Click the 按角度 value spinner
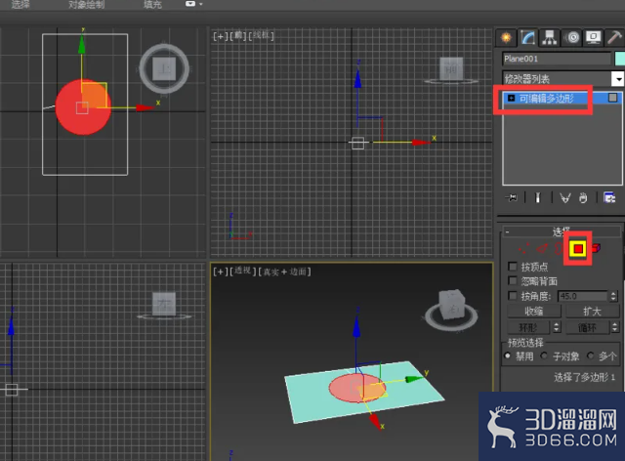This screenshot has height=461, width=625. coord(614,296)
